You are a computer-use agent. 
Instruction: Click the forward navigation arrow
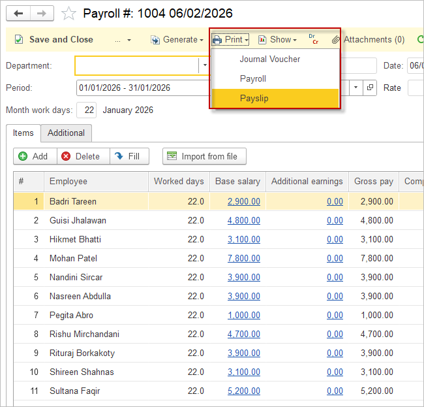(41, 13)
